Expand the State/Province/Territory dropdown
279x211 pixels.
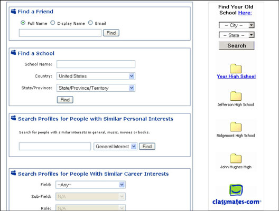(x=96, y=88)
